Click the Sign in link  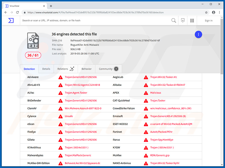click(x=208, y=21)
